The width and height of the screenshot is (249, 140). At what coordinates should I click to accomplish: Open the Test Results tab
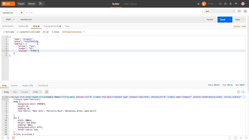pyautogui.click(x=43, y=86)
